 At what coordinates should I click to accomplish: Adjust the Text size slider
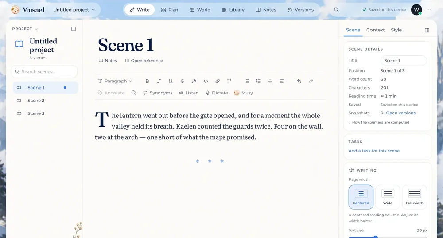(388, 237)
